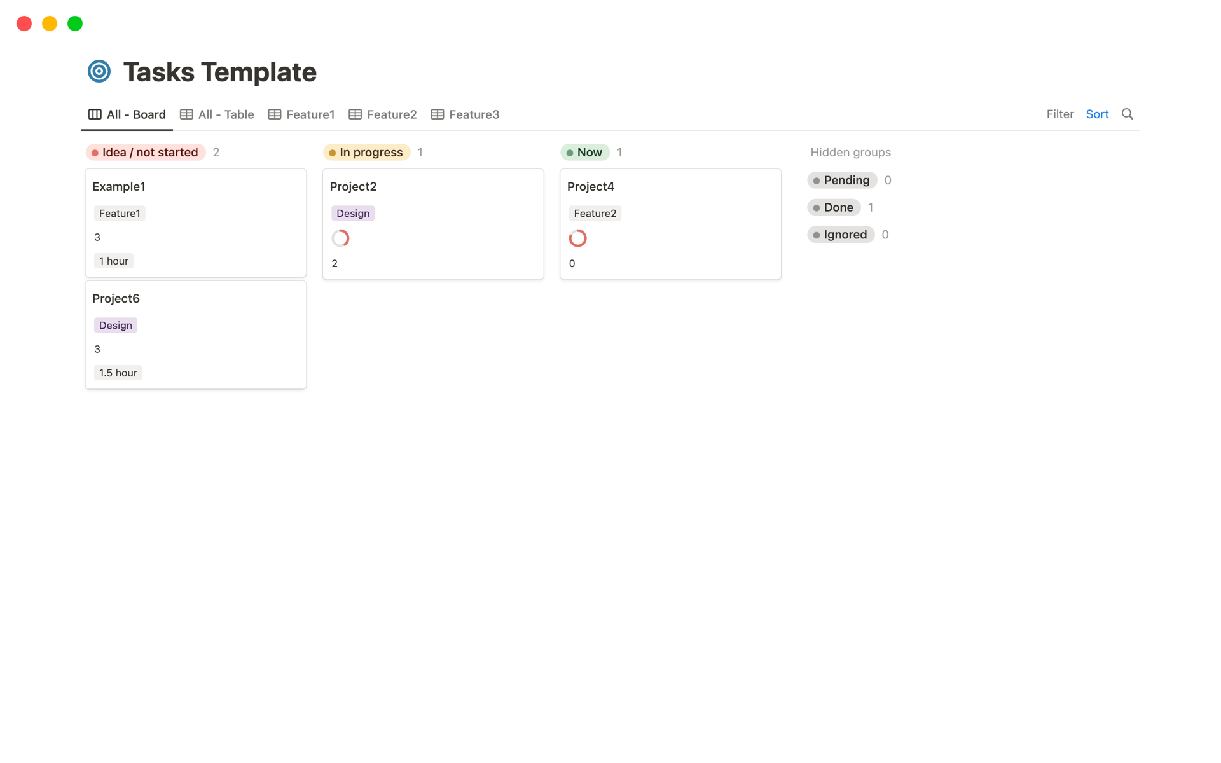This screenshot has height=763, width=1221.
Task: Open the Sort options
Action: click(x=1097, y=114)
